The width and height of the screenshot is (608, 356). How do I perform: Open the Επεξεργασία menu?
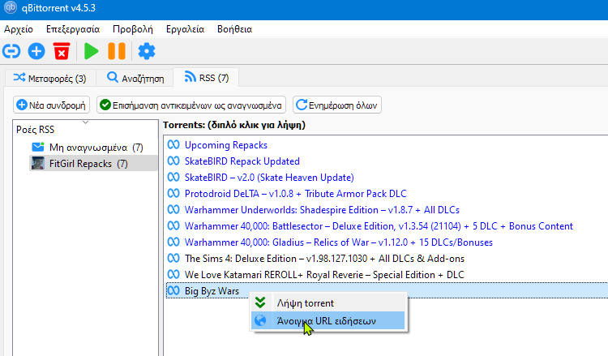(73, 29)
